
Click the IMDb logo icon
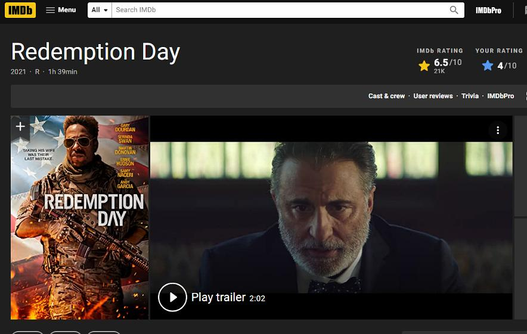[x=20, y=10]
